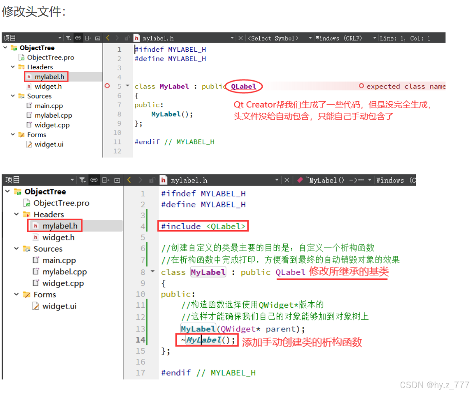The image size is (471, 393).
Task: Collapse Sources folder in top tree
Action: pos(13,96)
